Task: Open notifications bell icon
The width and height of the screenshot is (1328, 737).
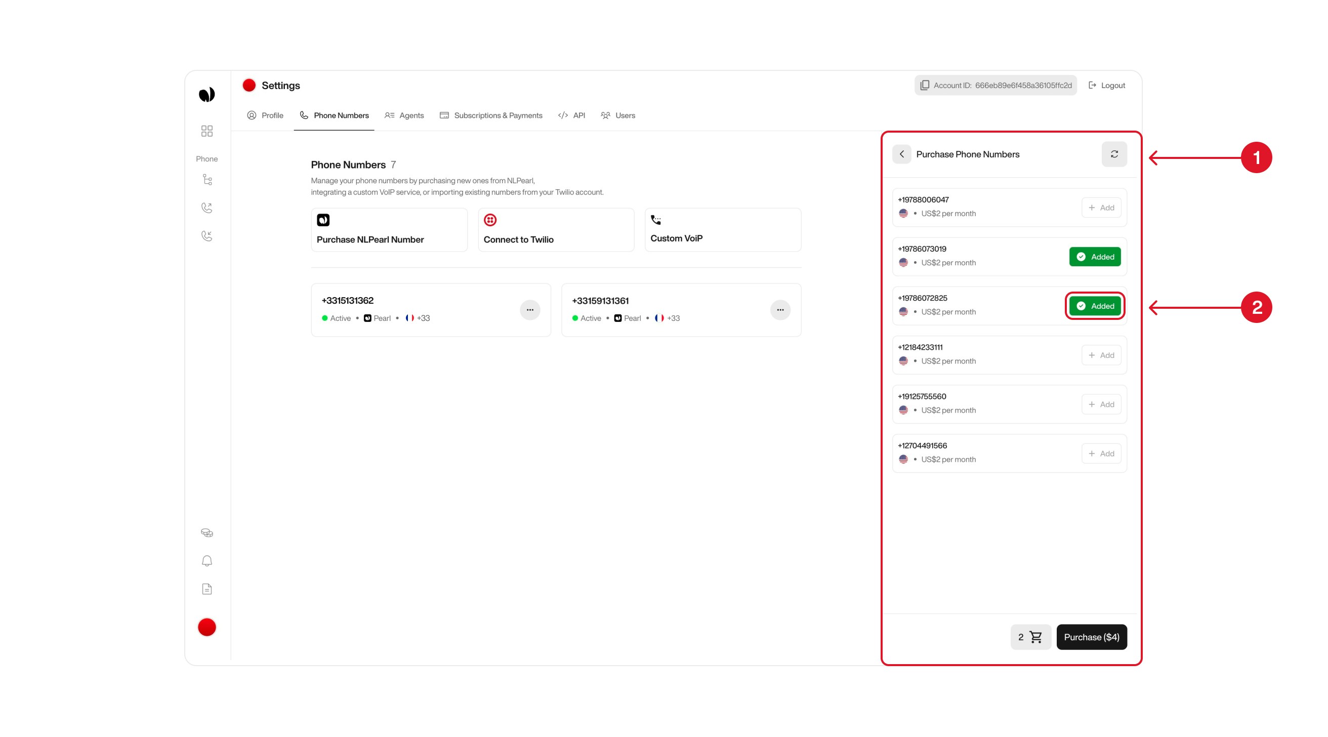Action: 206,561
